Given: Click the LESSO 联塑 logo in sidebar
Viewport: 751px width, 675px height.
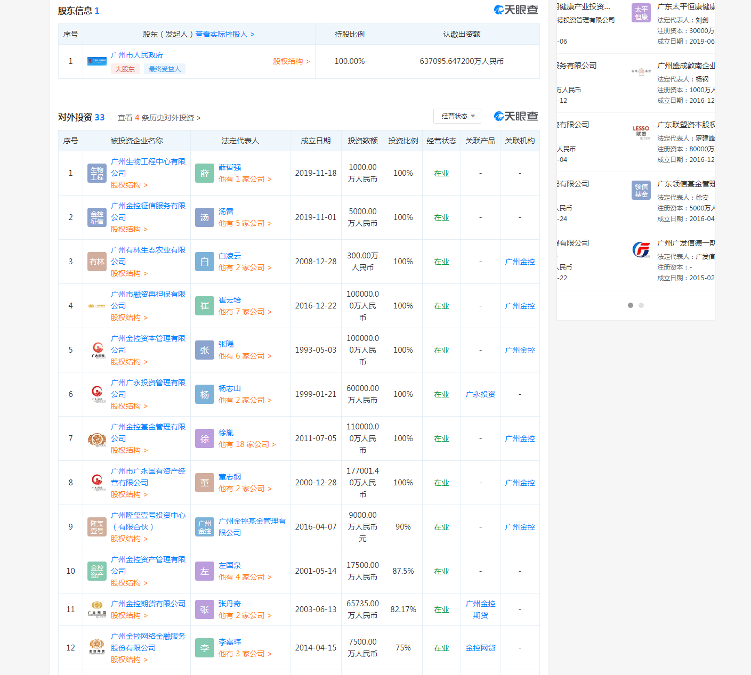Looking at the screenshot, I should point(641,131).
